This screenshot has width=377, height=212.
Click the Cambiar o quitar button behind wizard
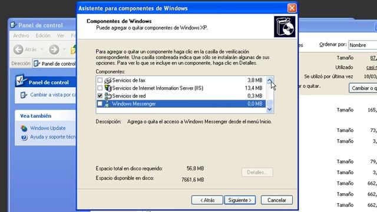coord(363,88)
